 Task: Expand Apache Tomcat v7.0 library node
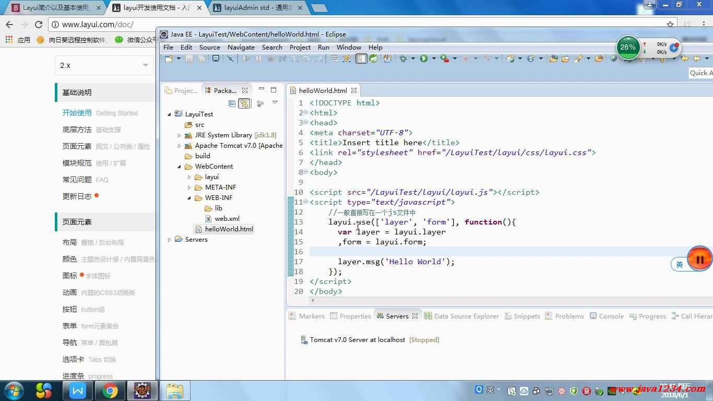tap(179, 146)
